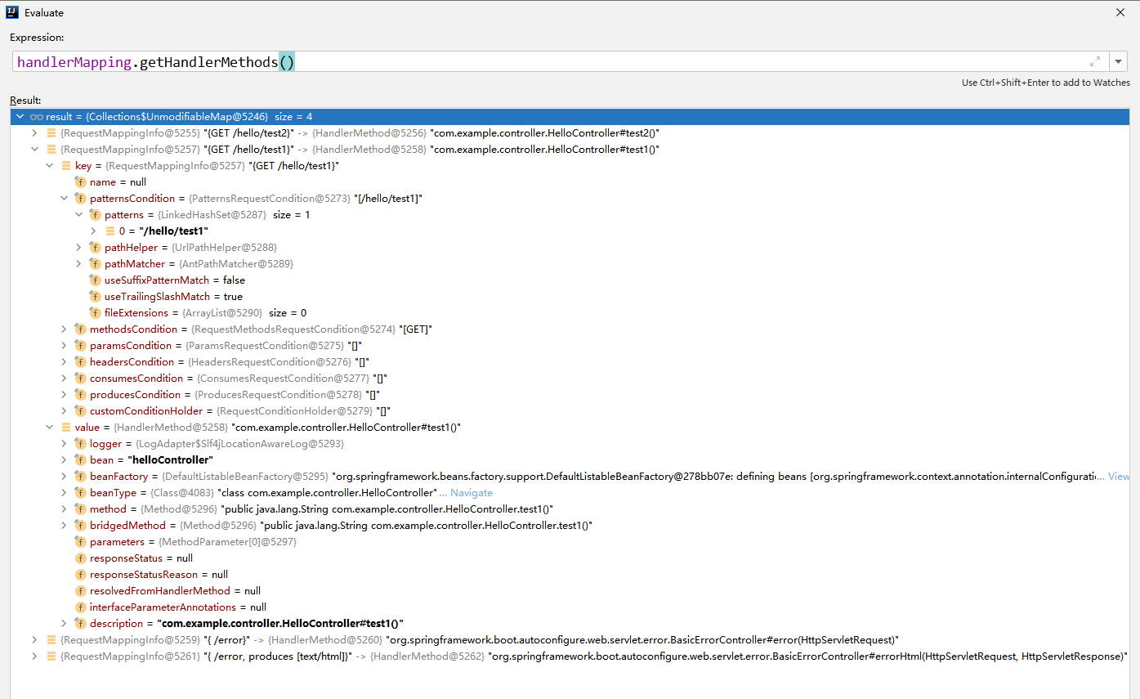Screen dimensions: 1140x699
Task: Click the field icon next to patternsCondition
Action: (81, 199)
